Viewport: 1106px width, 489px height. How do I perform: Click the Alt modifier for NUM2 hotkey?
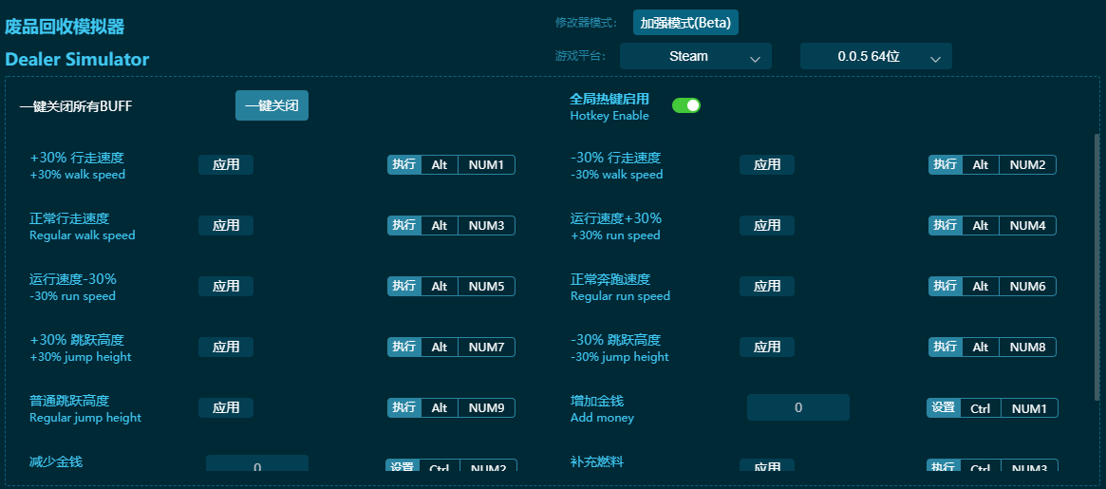(981, 165)
